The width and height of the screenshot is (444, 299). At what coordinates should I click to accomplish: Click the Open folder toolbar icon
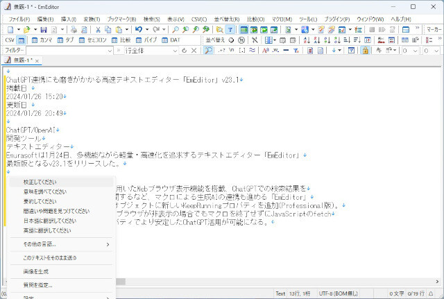pos(27,29)
